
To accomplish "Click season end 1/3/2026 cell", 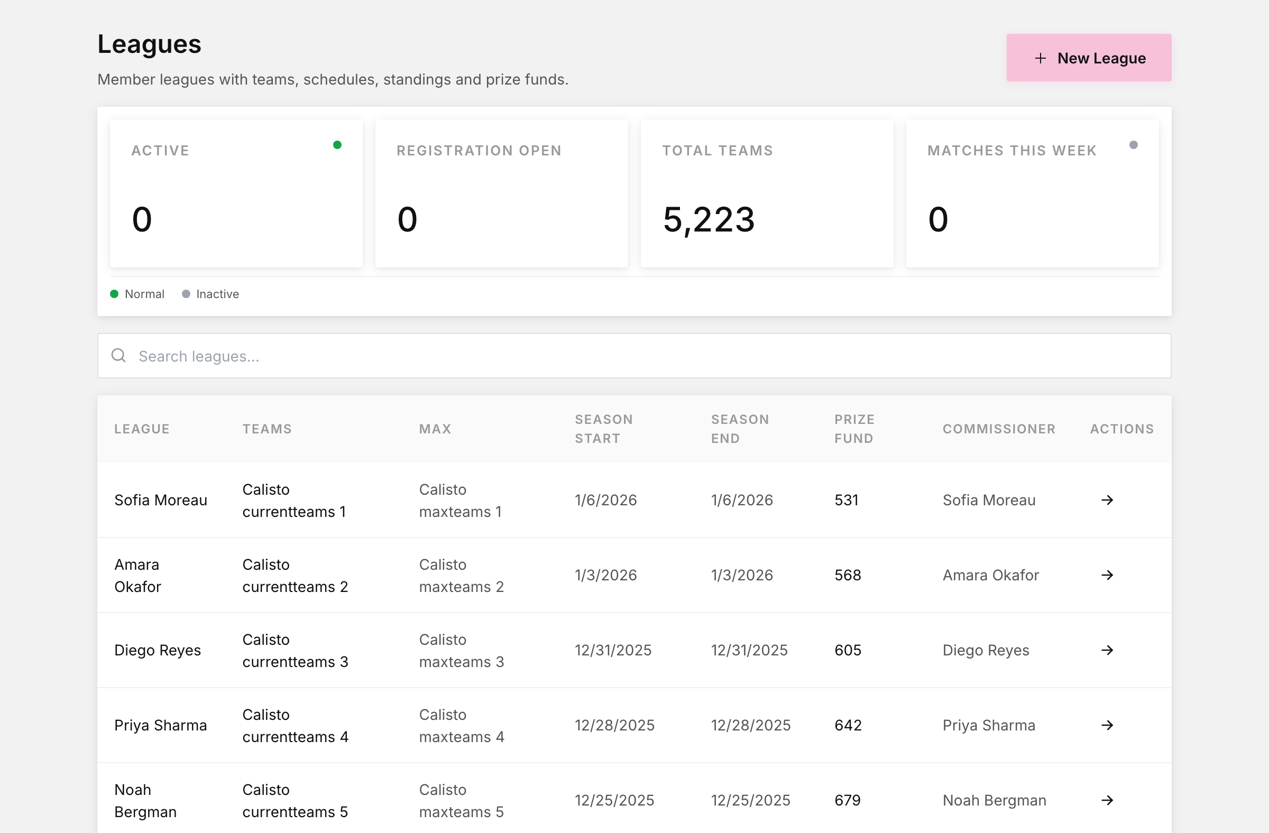I will tap(742, 575).
